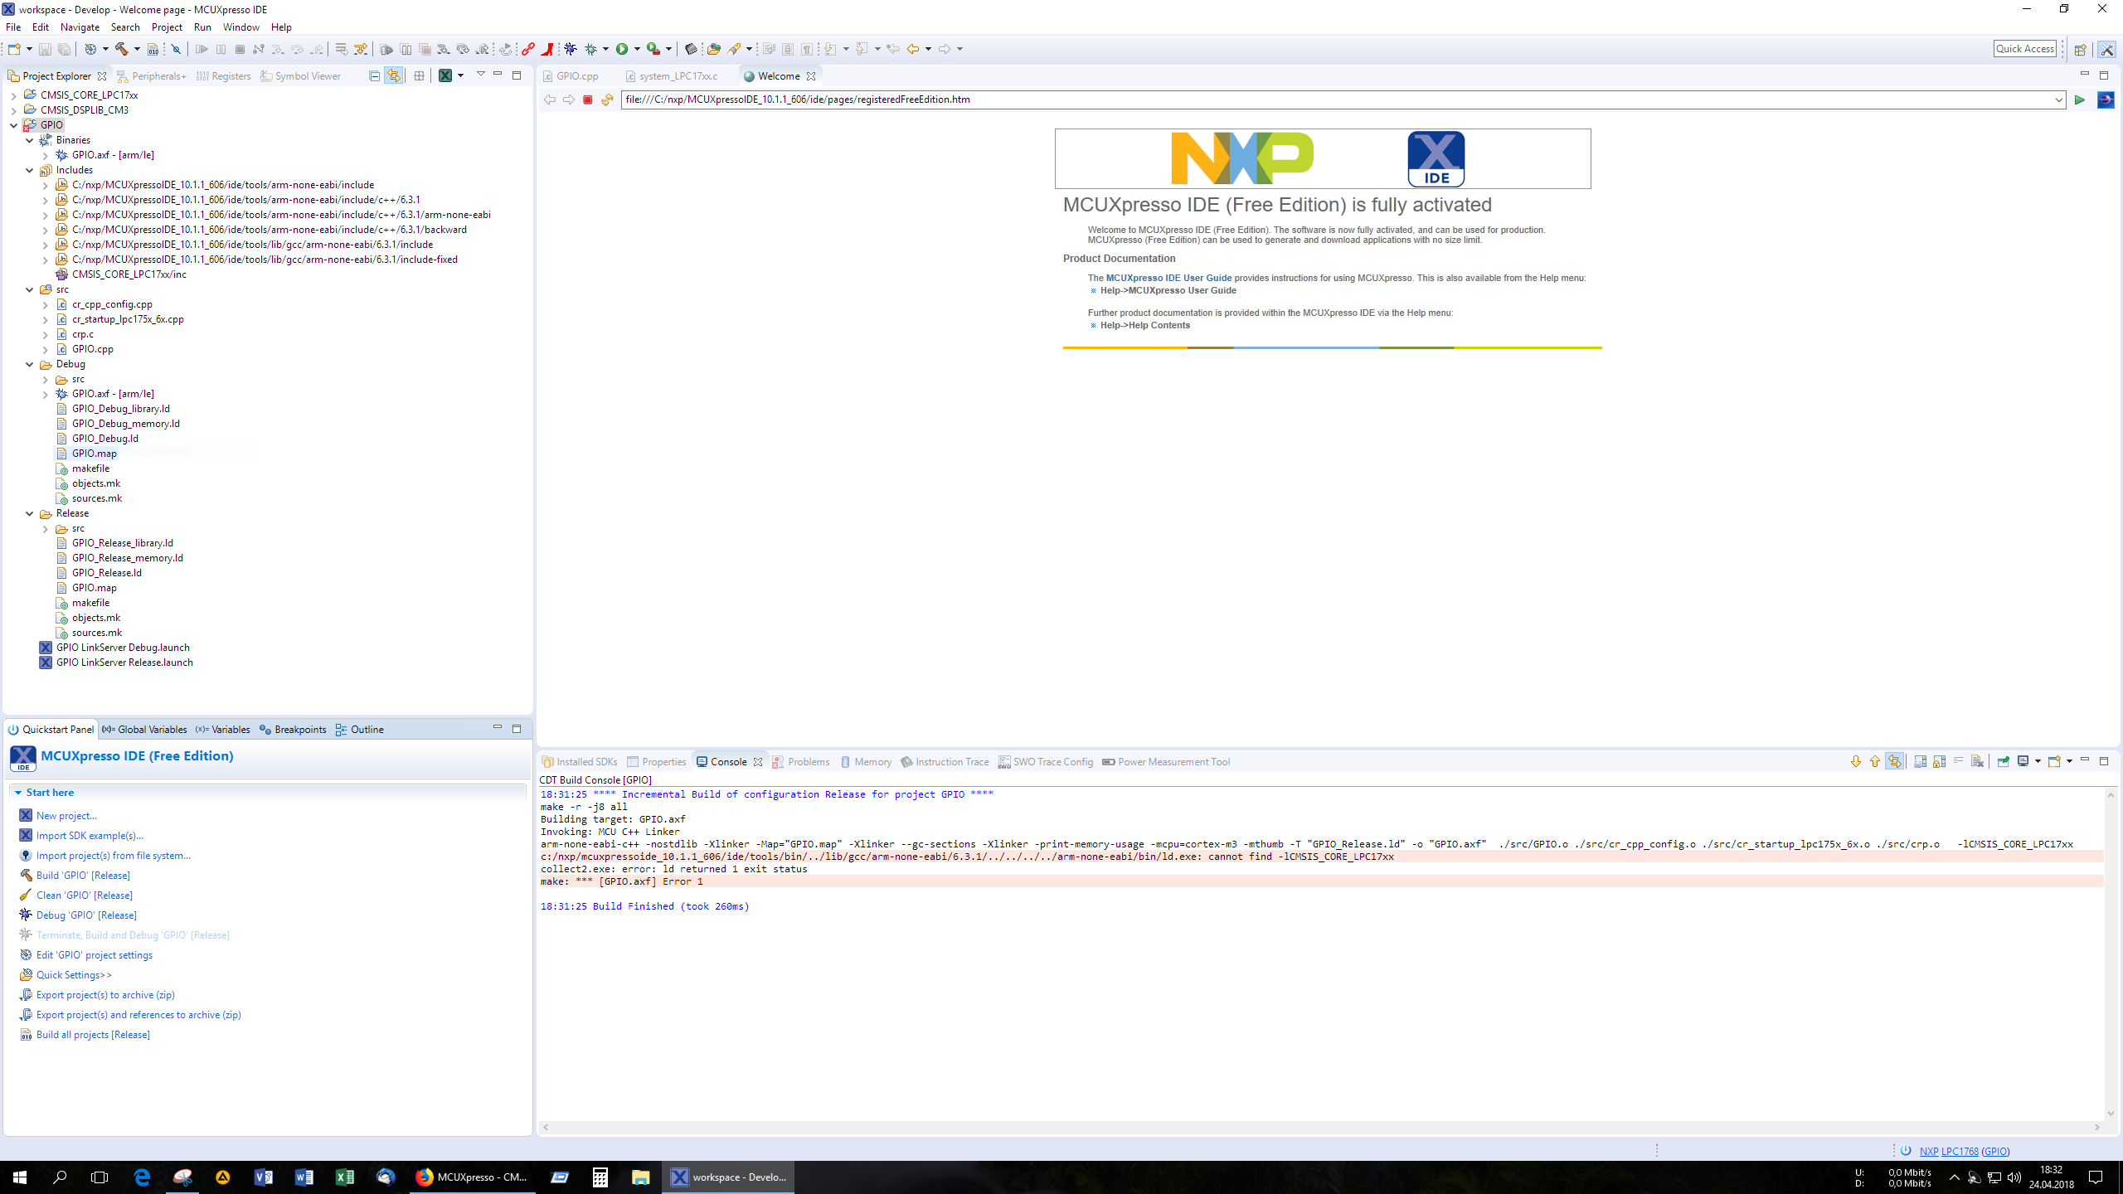Screen dimensions: 2123x1194
Task: Open MCUXpresso IDE User Guide link
Action: (x=1168, y=278)
